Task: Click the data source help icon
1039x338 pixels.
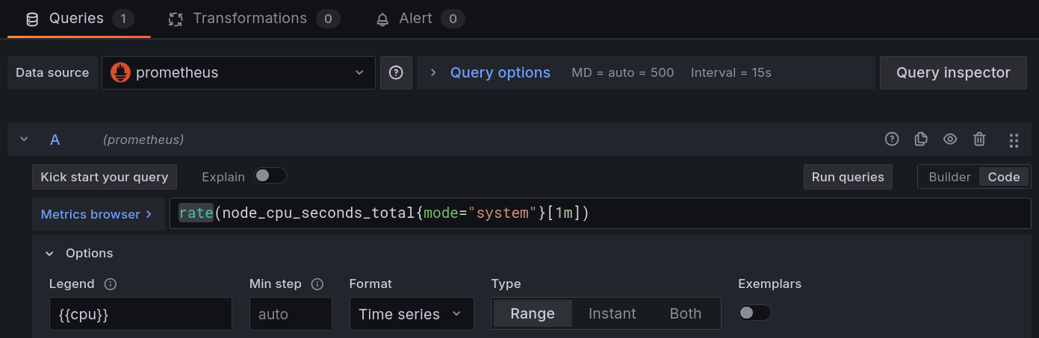Action: [396, 73]
